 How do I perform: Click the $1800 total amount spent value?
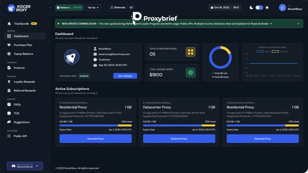(156, 75)
